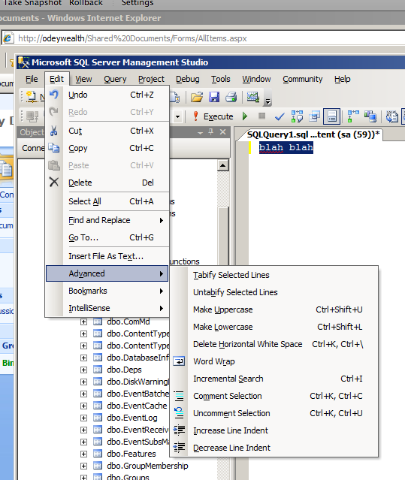Click the Internet Explorer address bar
The image size is (405, 480).
[x=204, y=38]
